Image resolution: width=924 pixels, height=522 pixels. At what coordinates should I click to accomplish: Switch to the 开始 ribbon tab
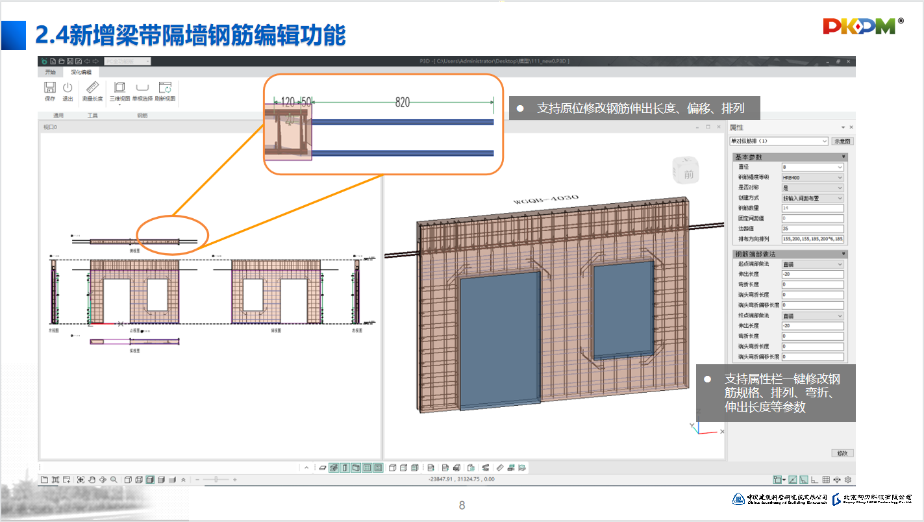coord(50,72)
